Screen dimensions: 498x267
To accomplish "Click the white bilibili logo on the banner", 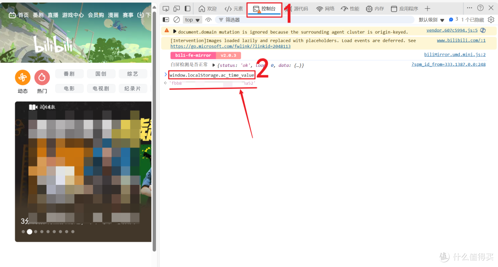I will (x=53, y=45).
